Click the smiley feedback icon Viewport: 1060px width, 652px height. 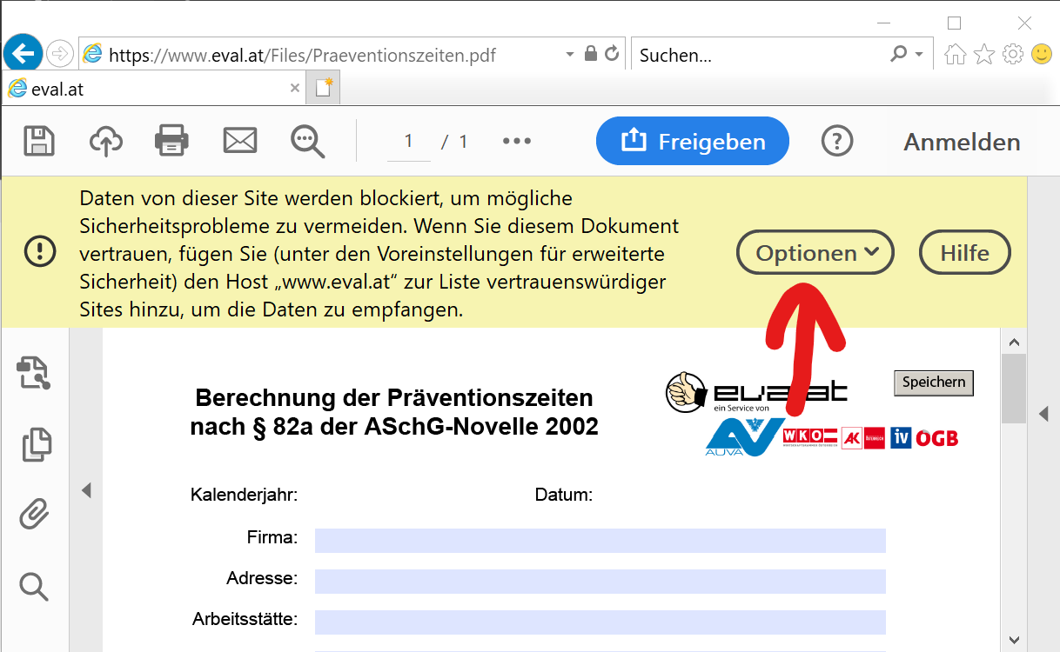[1042, 55]
